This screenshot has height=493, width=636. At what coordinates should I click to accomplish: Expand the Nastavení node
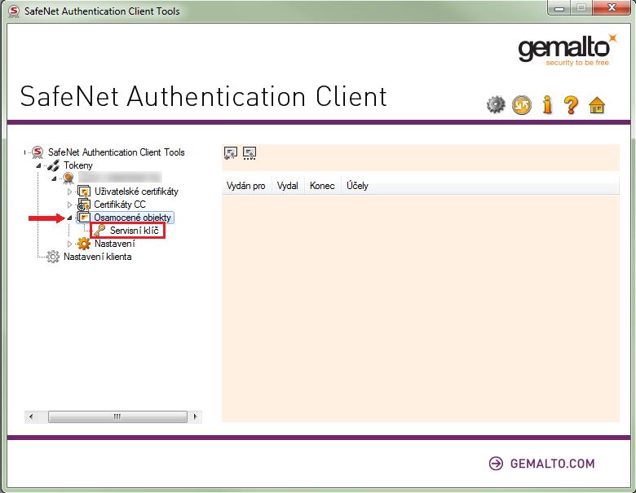point(69,244)
